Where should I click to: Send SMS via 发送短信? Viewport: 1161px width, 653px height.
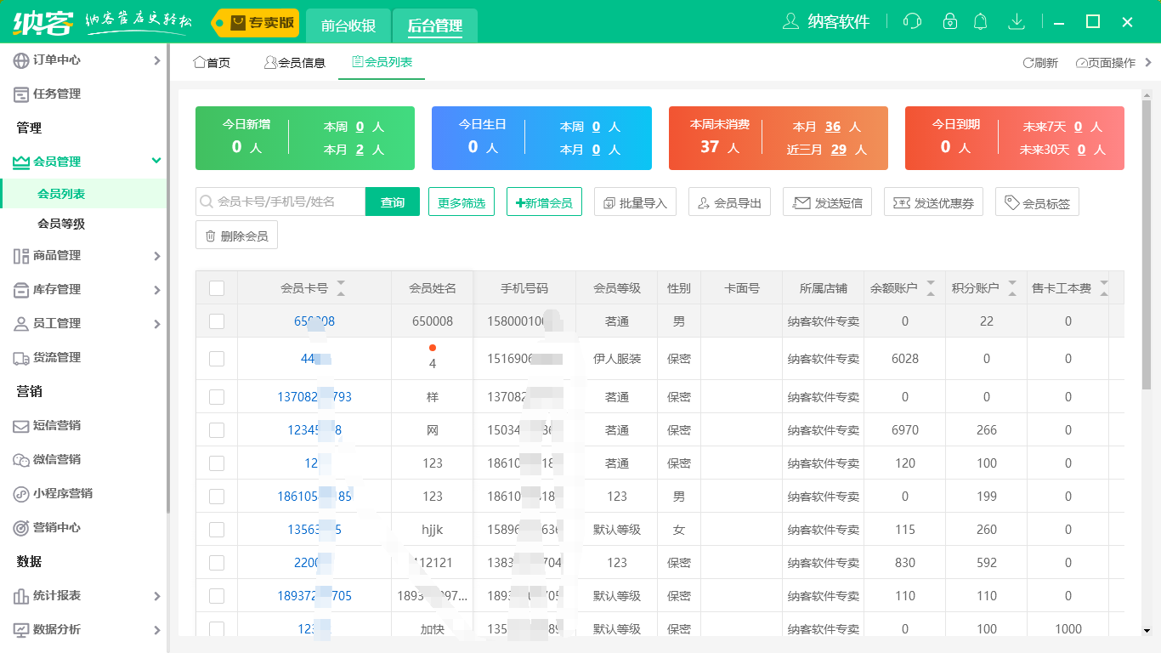coord(827,202)
